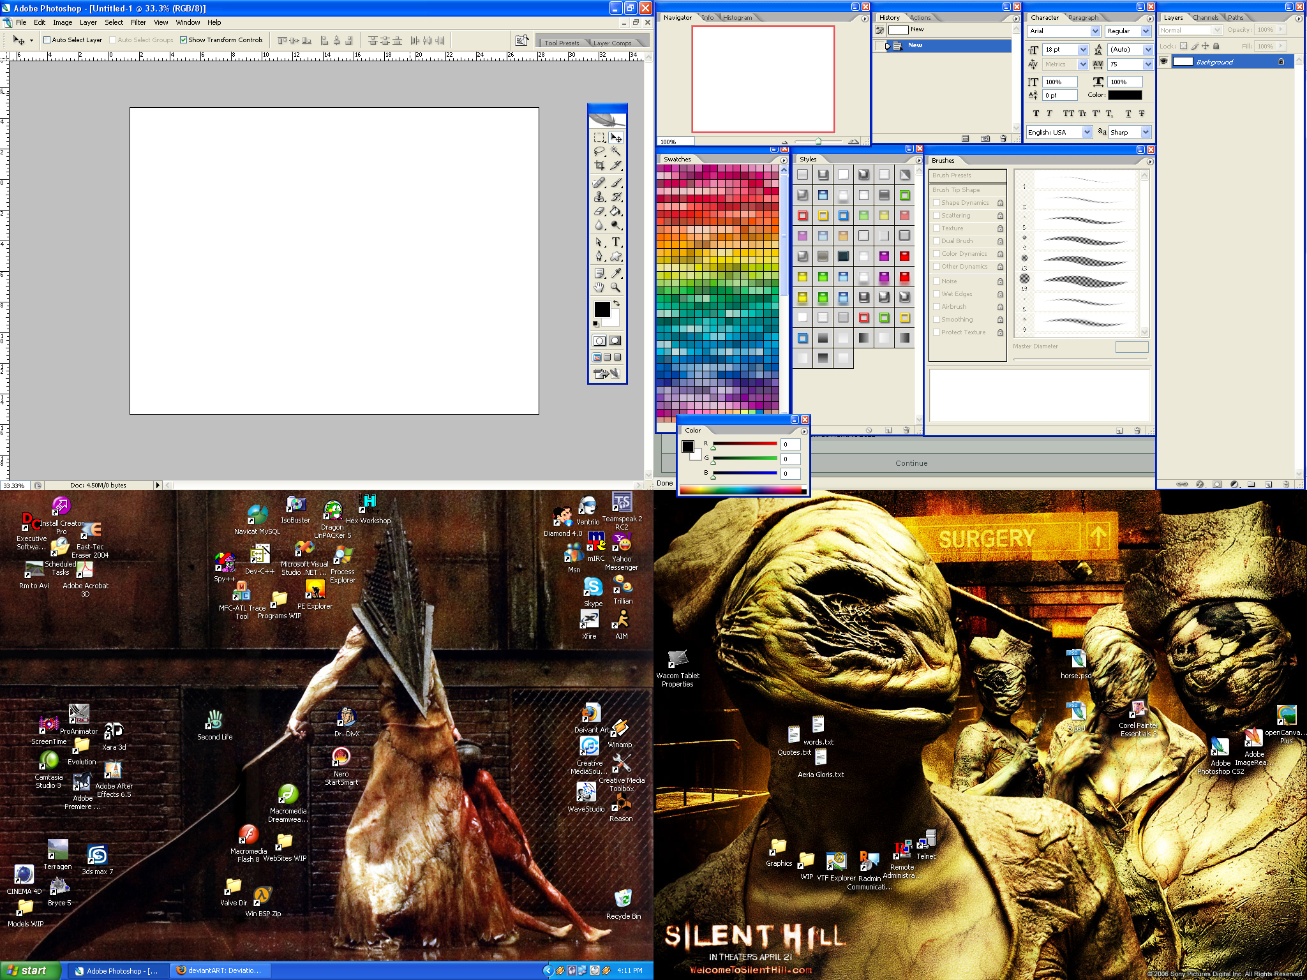Select the Lasso tool

point(599,151)
